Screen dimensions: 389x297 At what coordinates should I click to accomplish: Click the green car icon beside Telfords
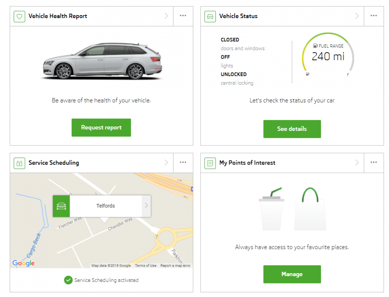tap(61, 206)
